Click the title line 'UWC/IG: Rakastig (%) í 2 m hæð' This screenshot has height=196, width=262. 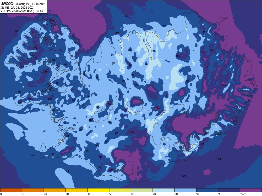pyautogui.click(x=23, y=4)
